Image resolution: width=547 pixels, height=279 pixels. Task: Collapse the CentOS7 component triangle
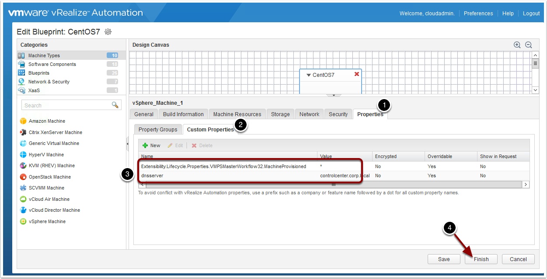309,75
